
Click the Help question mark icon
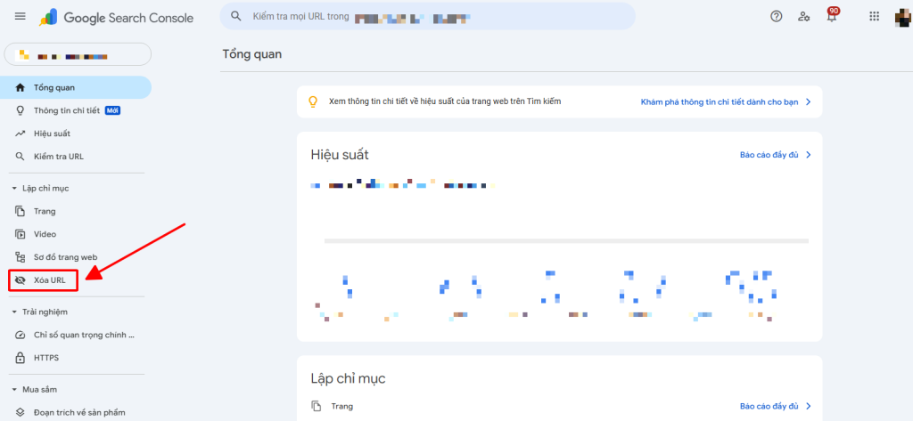[776, 16]
